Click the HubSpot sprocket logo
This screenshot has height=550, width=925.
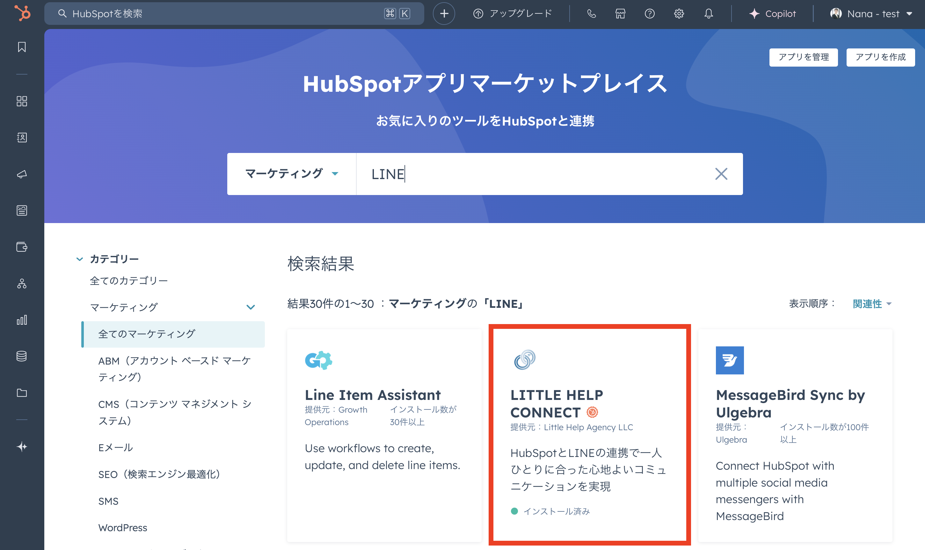22,13
